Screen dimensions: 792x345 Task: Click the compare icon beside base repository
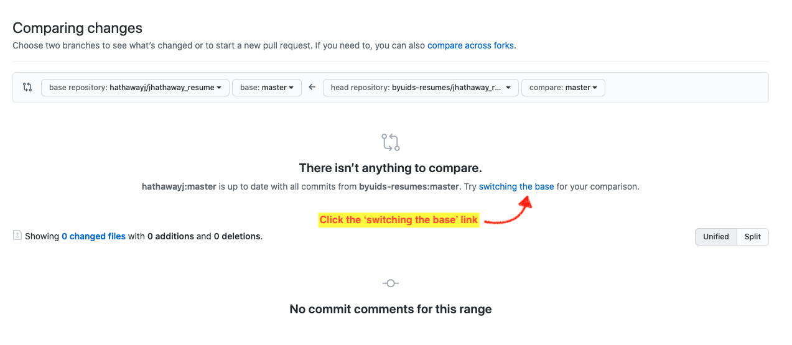(x=27, y=88)
